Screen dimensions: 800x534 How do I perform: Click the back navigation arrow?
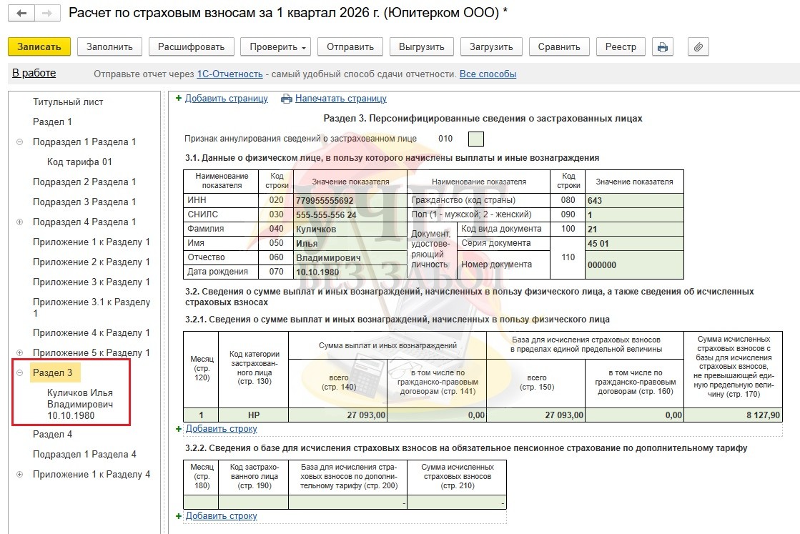pos(22,14)
